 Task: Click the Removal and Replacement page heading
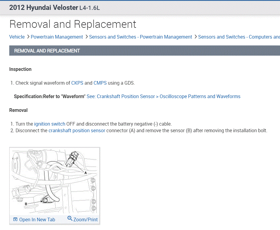coord(73,24)
